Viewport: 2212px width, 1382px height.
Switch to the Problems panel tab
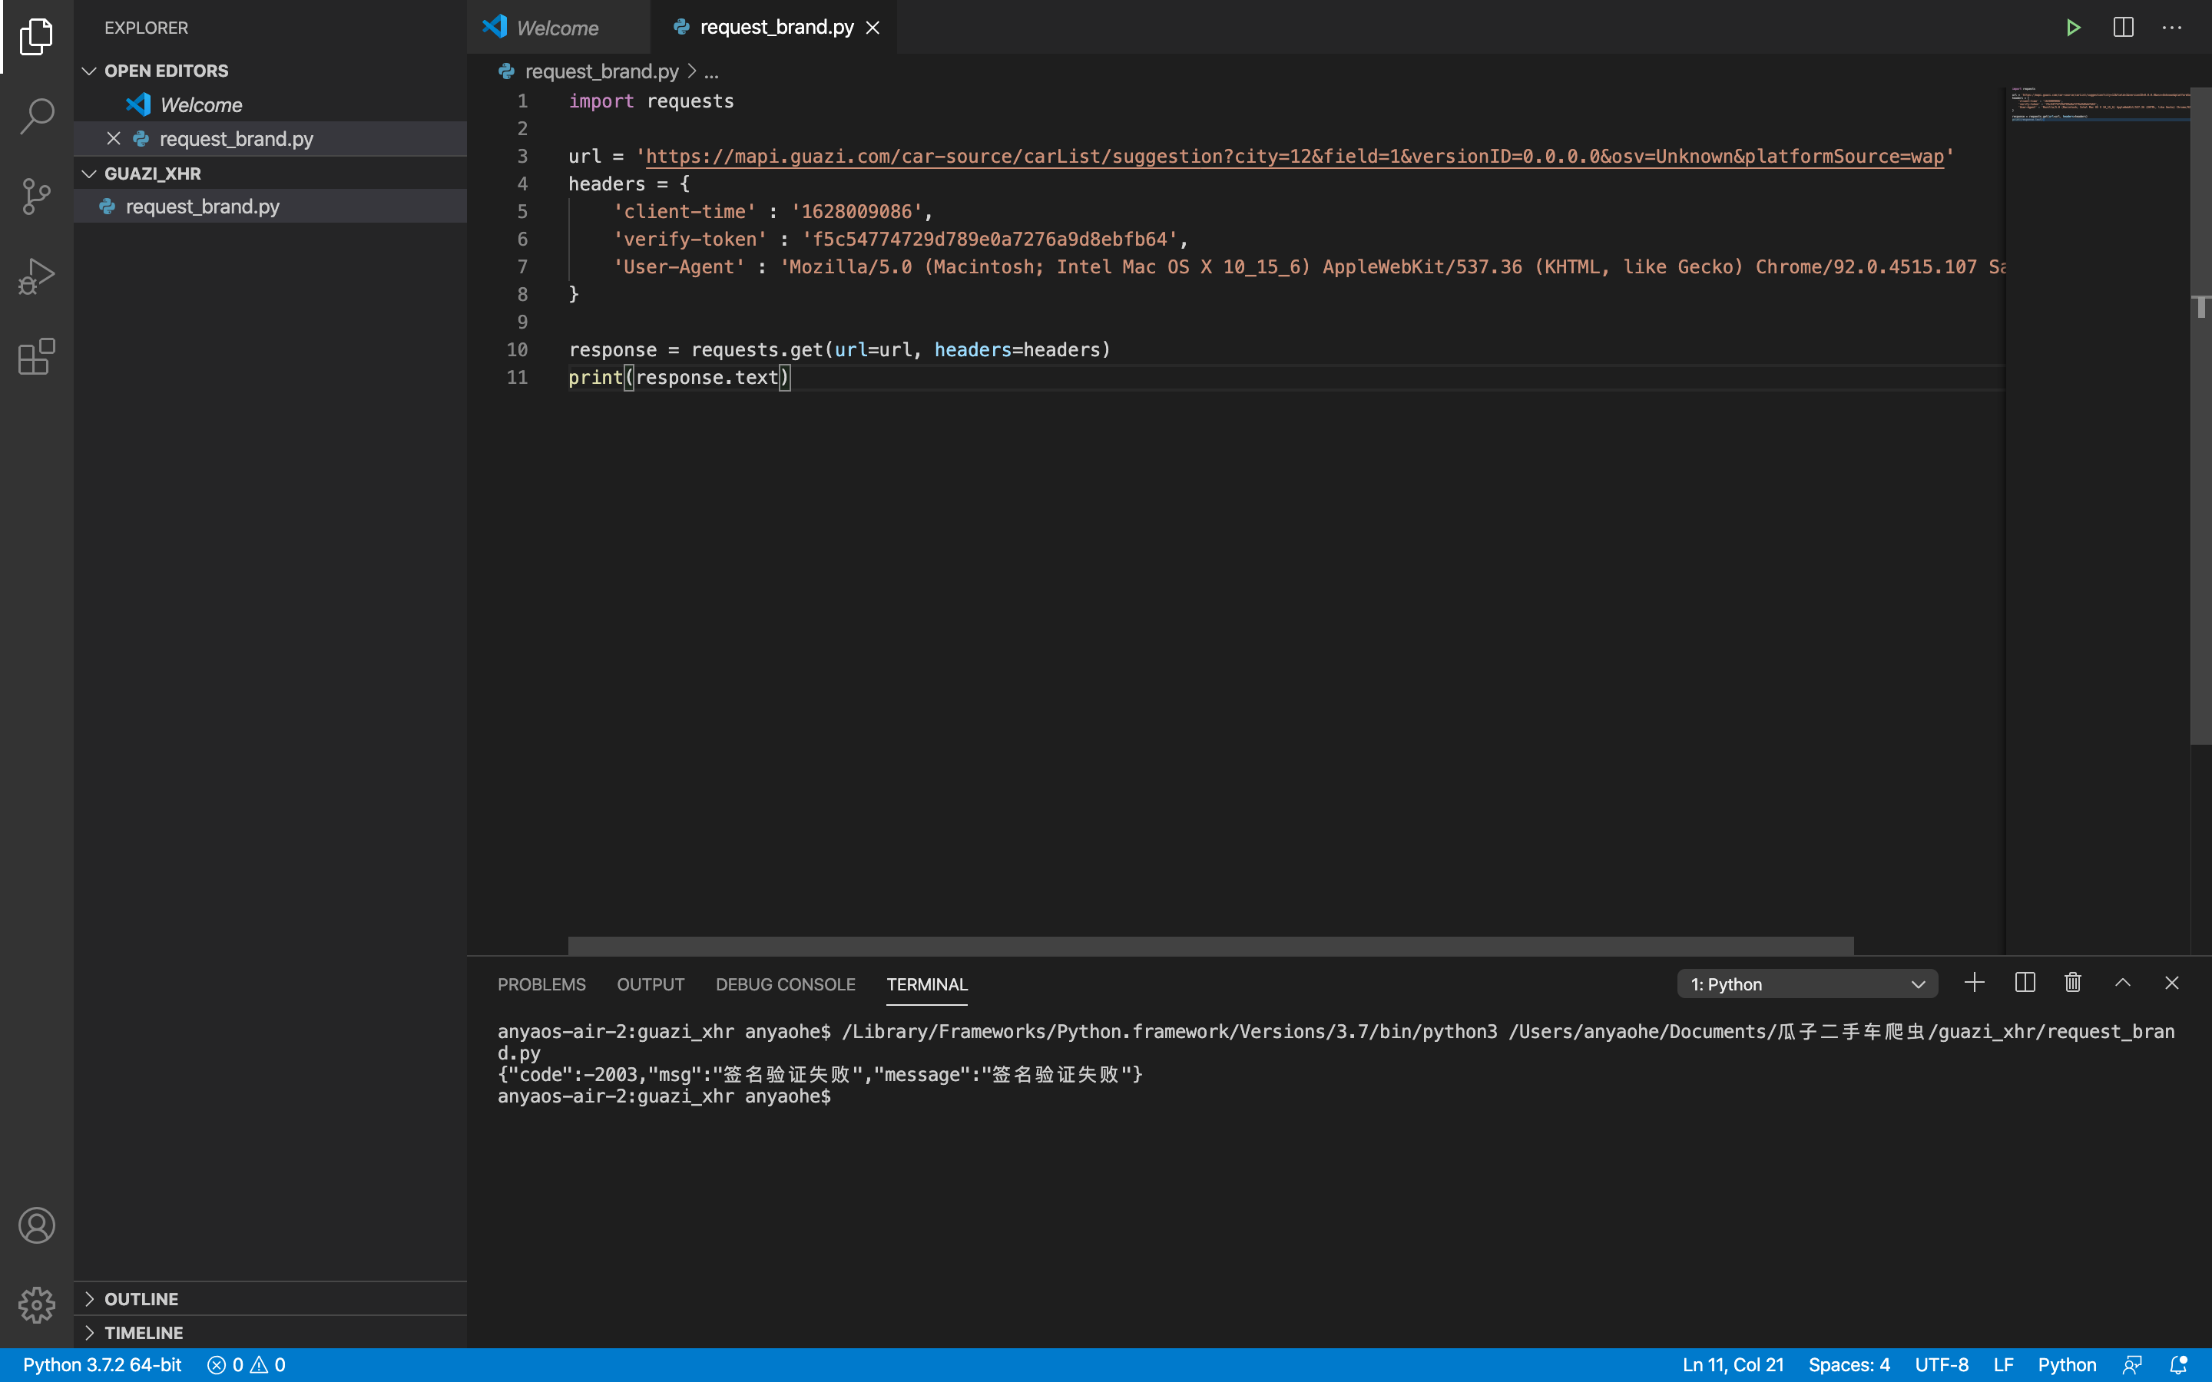[x=542, y=984]
